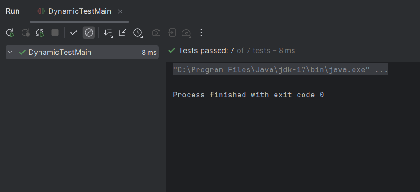Open the More options kebab menu

(x=201, y=32)
